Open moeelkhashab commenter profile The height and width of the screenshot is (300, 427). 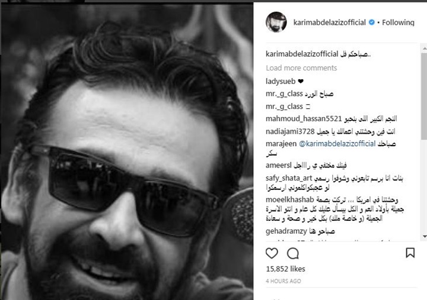click(290, 200)
